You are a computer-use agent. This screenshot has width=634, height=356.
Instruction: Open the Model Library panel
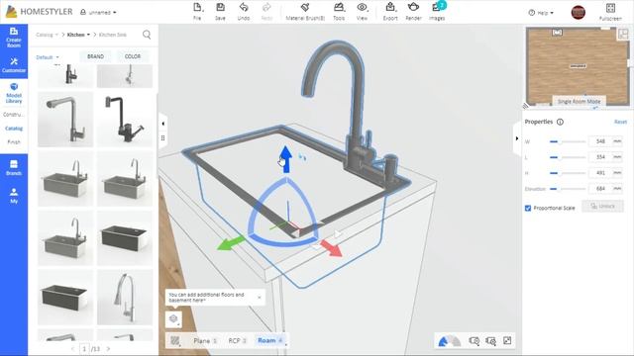(x=14, y=93)
